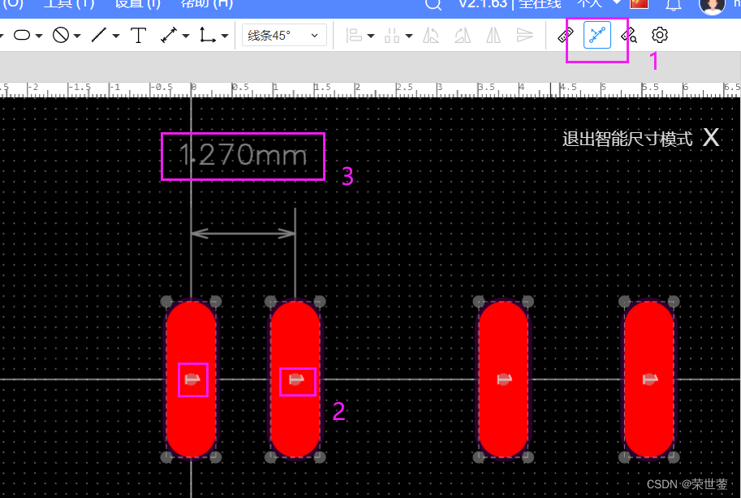The width and height of the screenshot is (741, 498).
Task: Expand the origin tool dropdown arrow
Action: pos(225,36)
